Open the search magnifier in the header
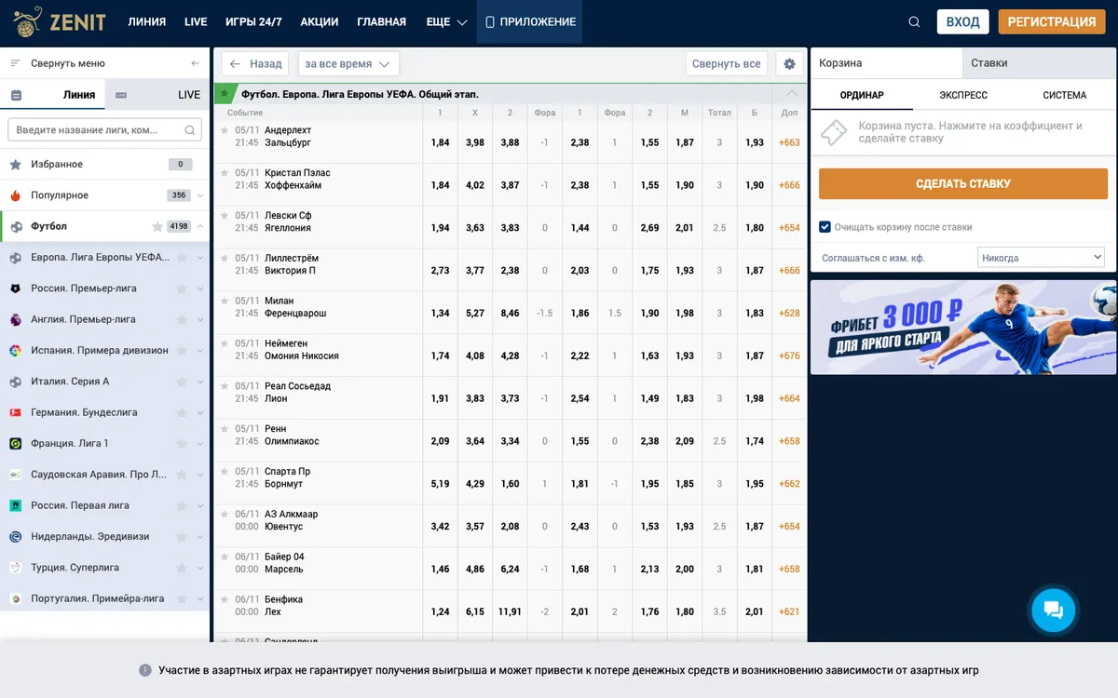 coord(914,22)
